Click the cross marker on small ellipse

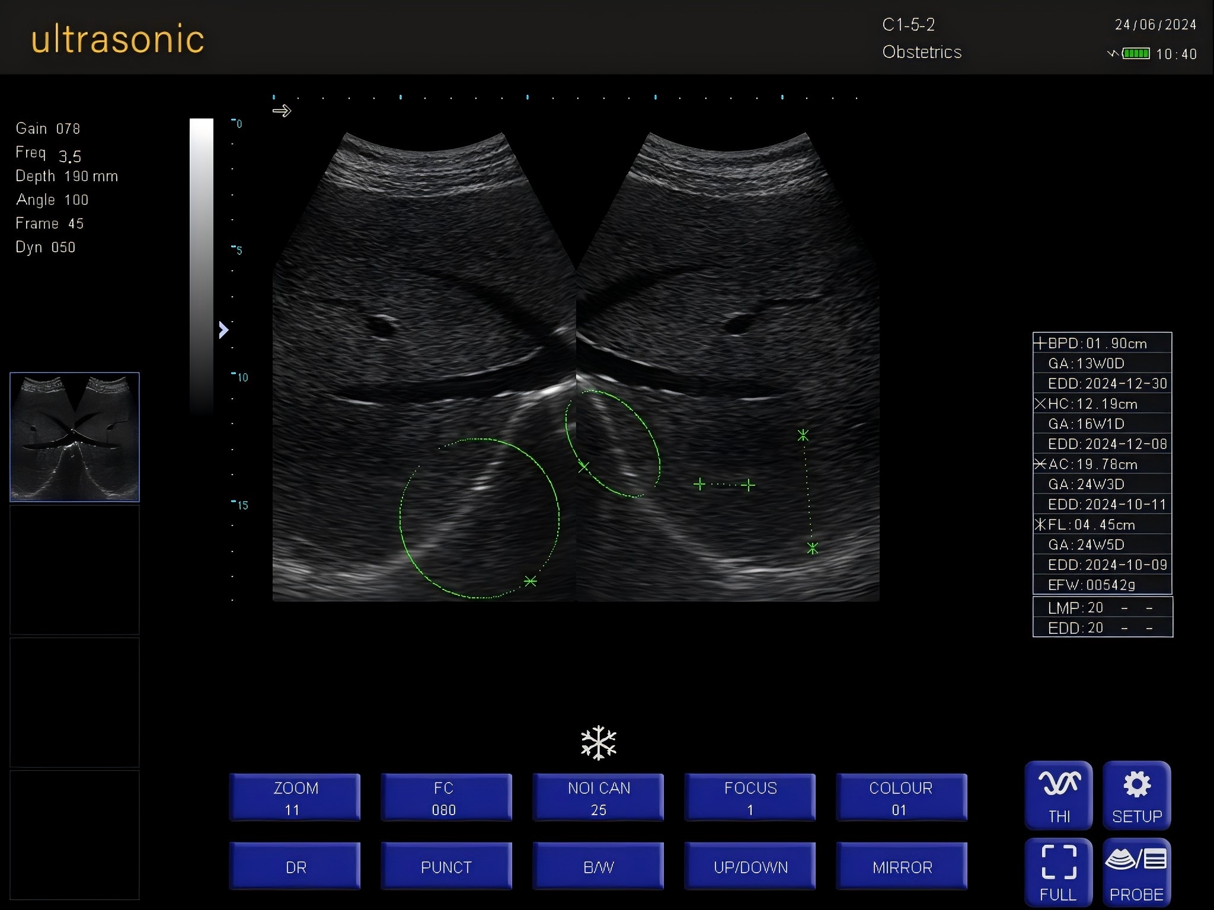(x=583, y=467)
